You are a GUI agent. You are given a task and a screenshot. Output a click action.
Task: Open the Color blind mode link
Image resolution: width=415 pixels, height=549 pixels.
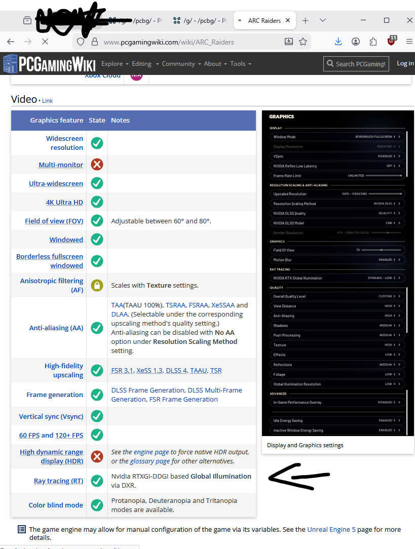click(x=56, y=505)
